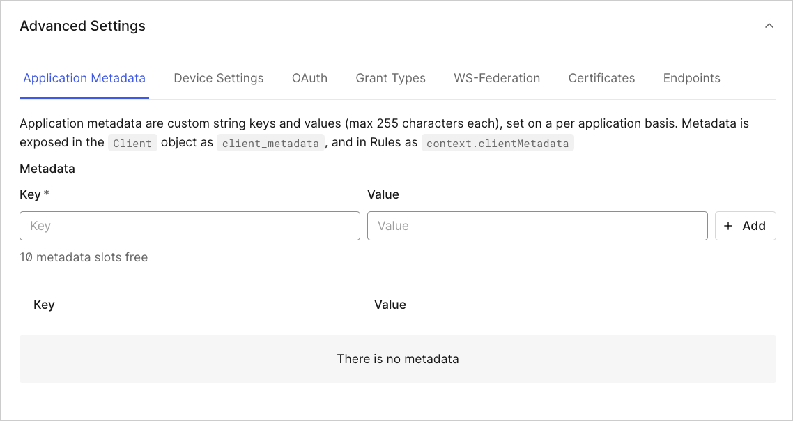This screenshot has width=793, height=421.
Task: Select the Grant Types tab
Action: pyautogui.click(x=390, y=78)
